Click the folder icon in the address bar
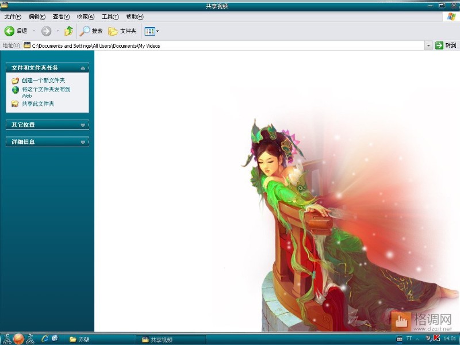 point(27,45)
